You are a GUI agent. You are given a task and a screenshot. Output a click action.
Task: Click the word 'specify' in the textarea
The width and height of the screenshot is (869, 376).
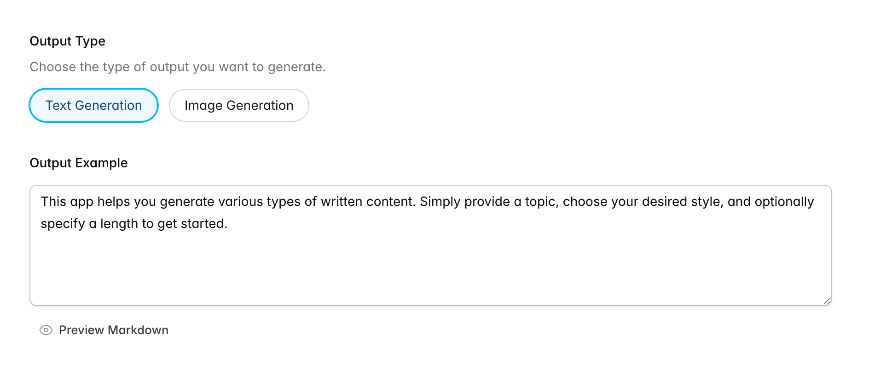[x=63, y=224]
